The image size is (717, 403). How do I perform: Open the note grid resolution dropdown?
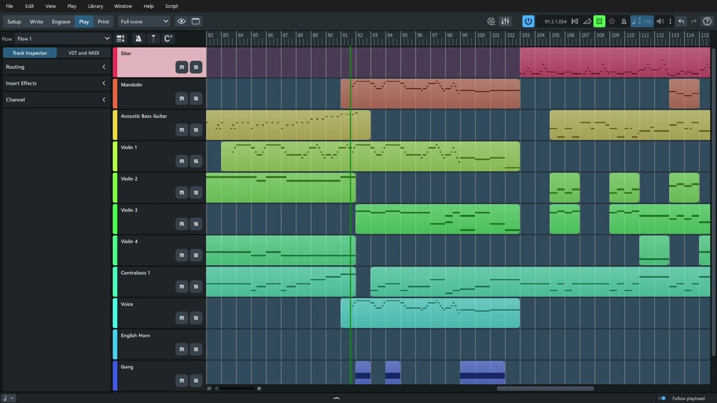click(8, 398)
